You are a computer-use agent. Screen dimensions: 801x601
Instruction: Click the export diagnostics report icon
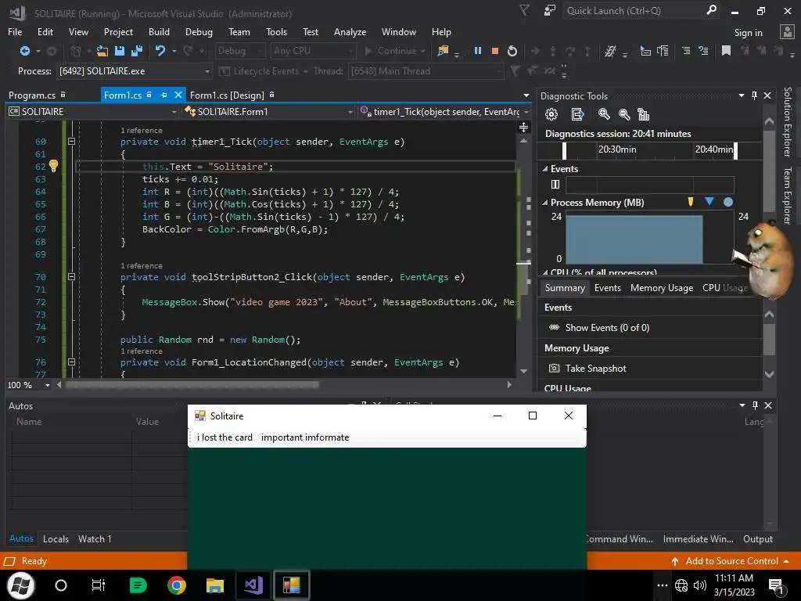pos(577,114)
